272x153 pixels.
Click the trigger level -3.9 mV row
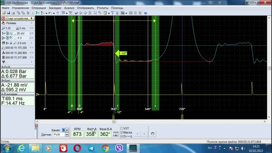pyautogui.click(x=17, y=43)
